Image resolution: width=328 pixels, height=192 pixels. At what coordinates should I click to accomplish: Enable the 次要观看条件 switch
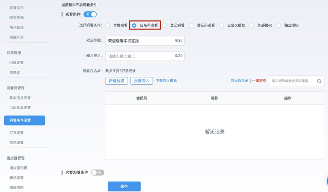[97, 172]
